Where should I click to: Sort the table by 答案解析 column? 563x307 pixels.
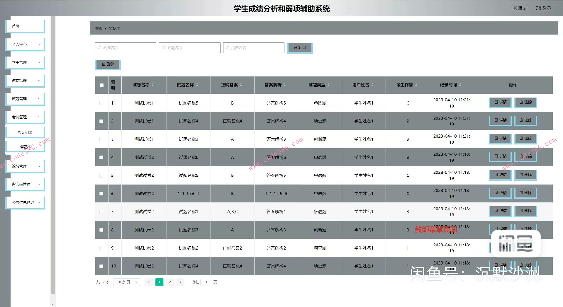pyautogui.click(x=285, y=85)
